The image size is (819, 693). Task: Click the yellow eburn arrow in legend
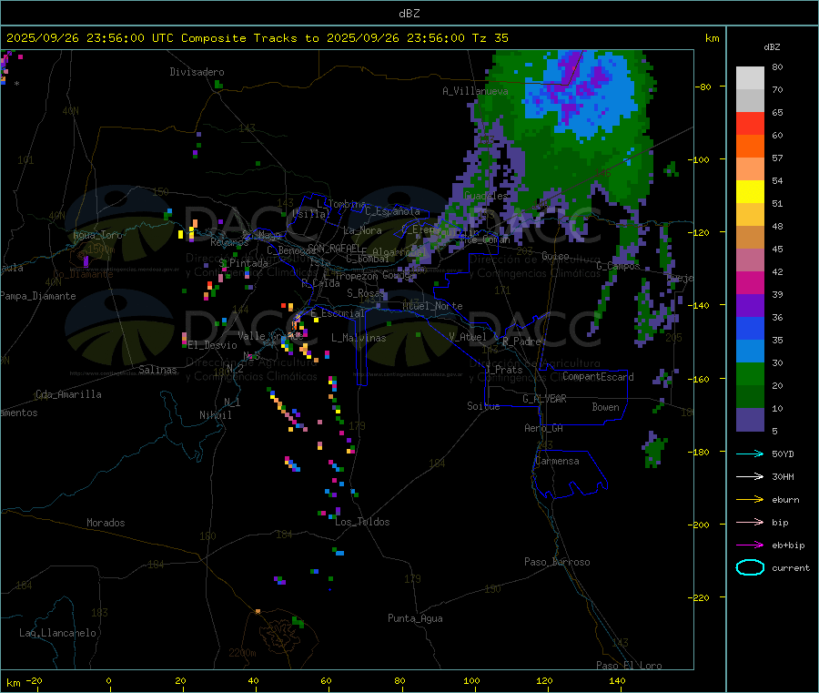tap(750, 500)
